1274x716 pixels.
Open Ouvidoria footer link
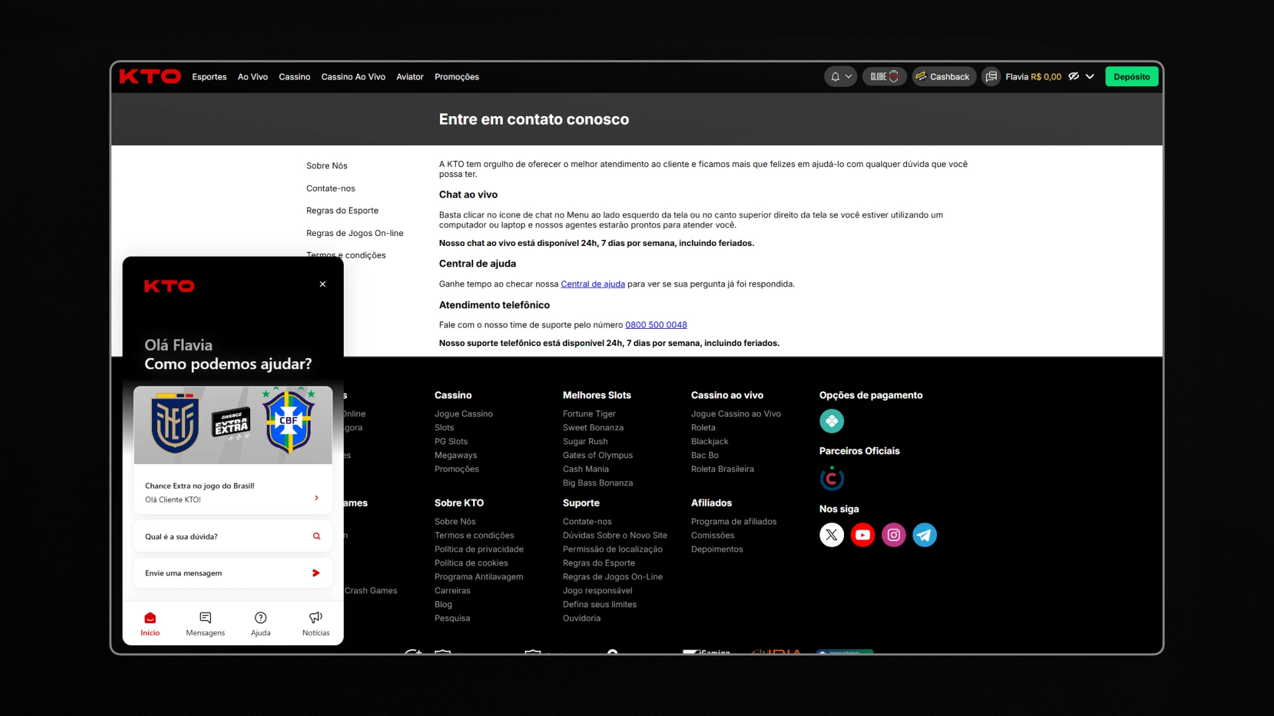581,619
